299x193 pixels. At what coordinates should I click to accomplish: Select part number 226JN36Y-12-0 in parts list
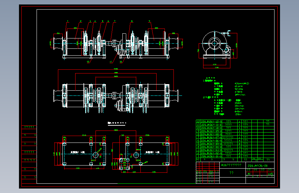(211, 121)
